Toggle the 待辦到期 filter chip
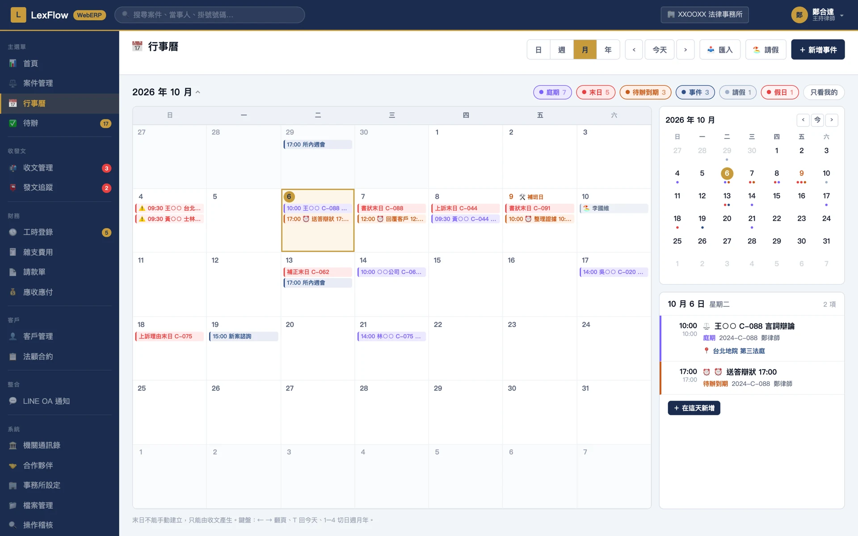This screenshot has height=536, width=858. tap(645, 92)
